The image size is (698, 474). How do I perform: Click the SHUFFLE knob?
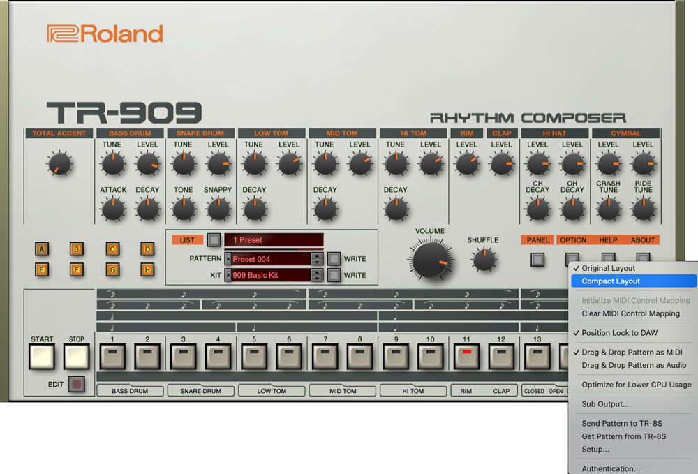coord(484,260)
